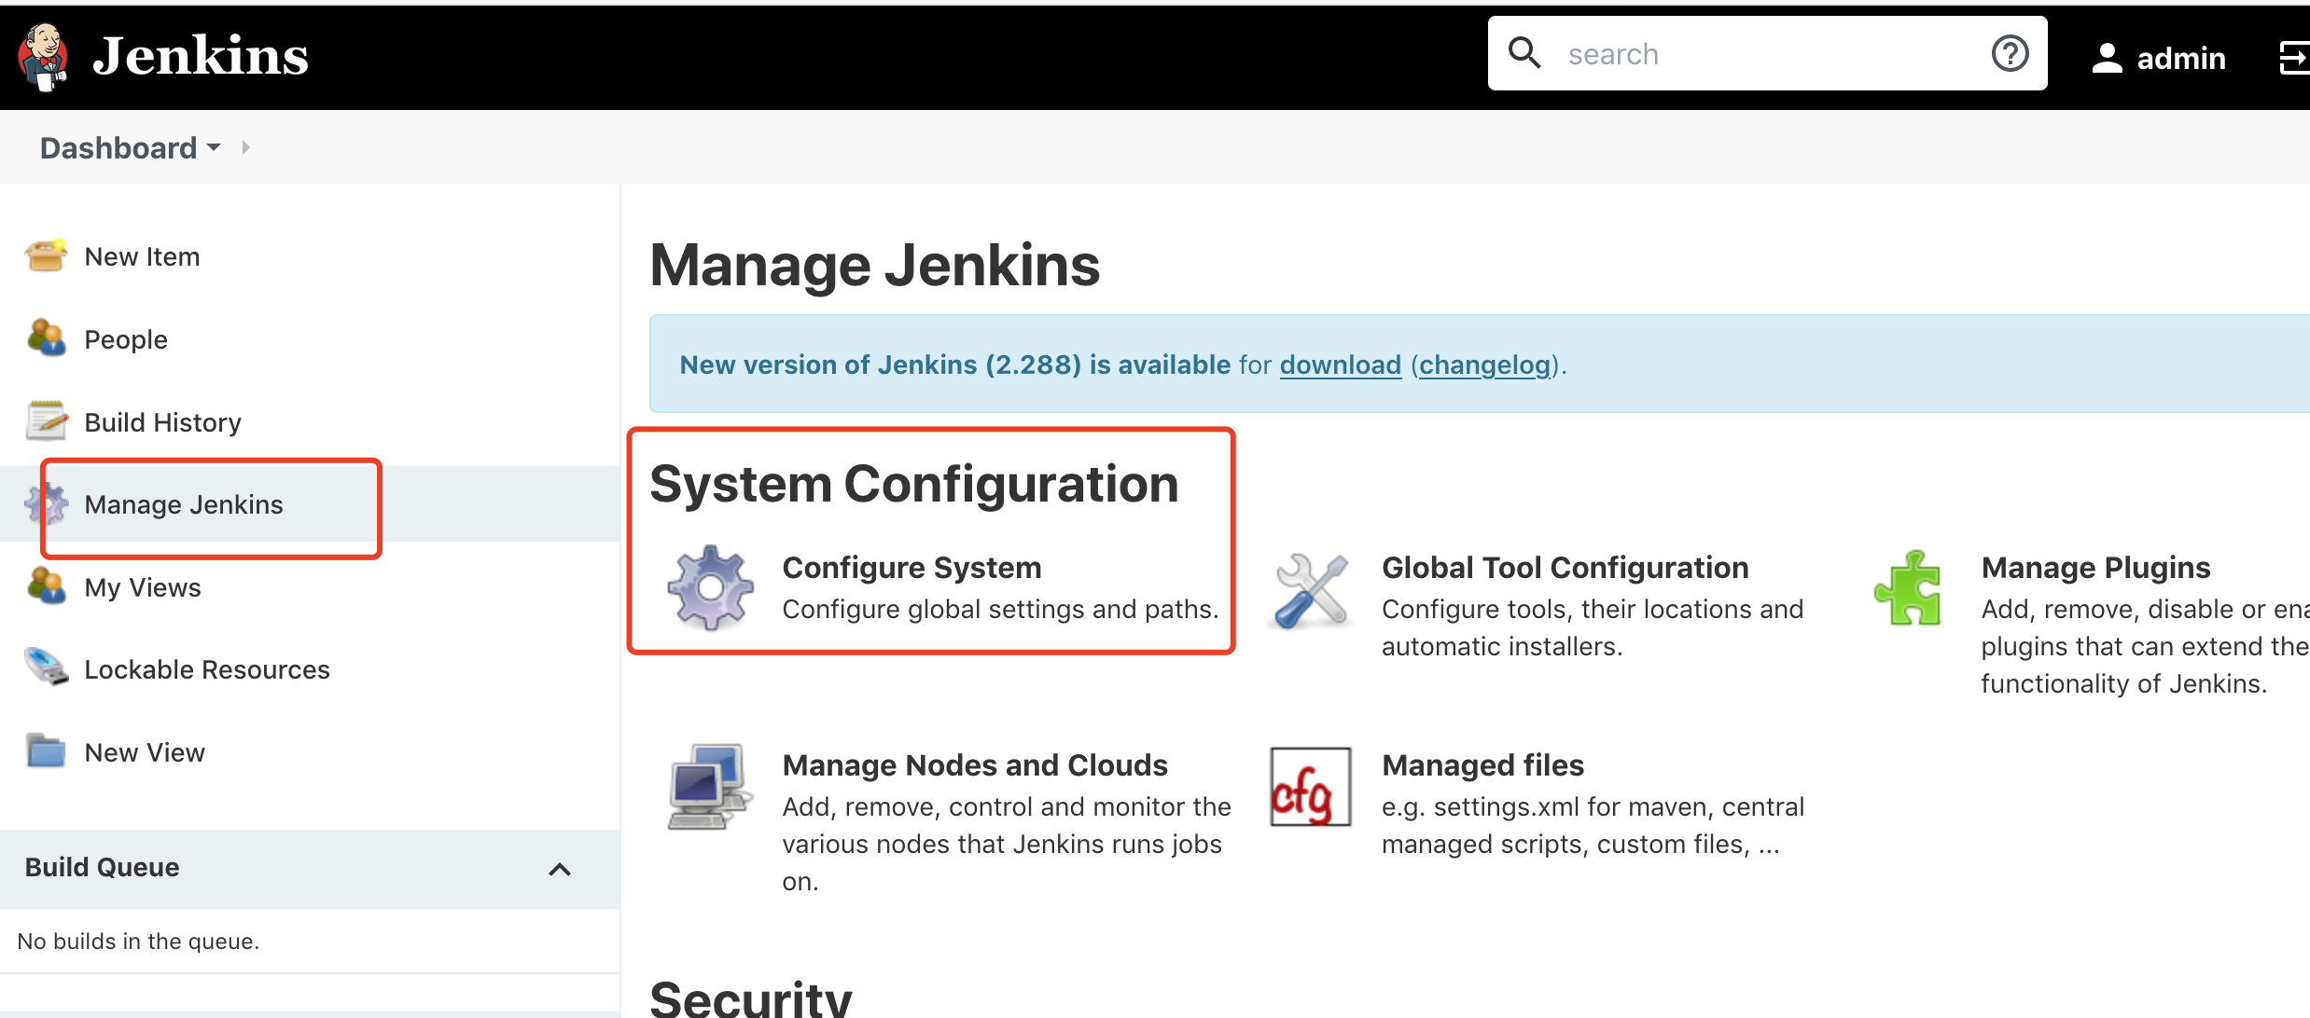Click the search help question-mark icon
This screenshot has width=2310, height=1018.
[2010, 54]
